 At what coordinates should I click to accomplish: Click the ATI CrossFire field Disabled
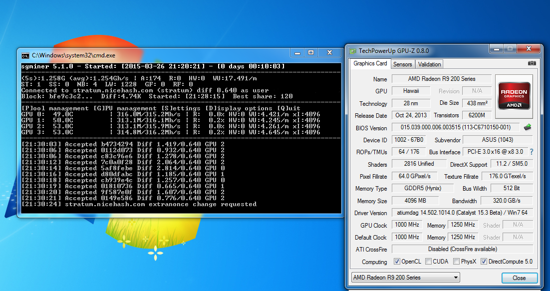pyautogui.click(x=462, y=249)
